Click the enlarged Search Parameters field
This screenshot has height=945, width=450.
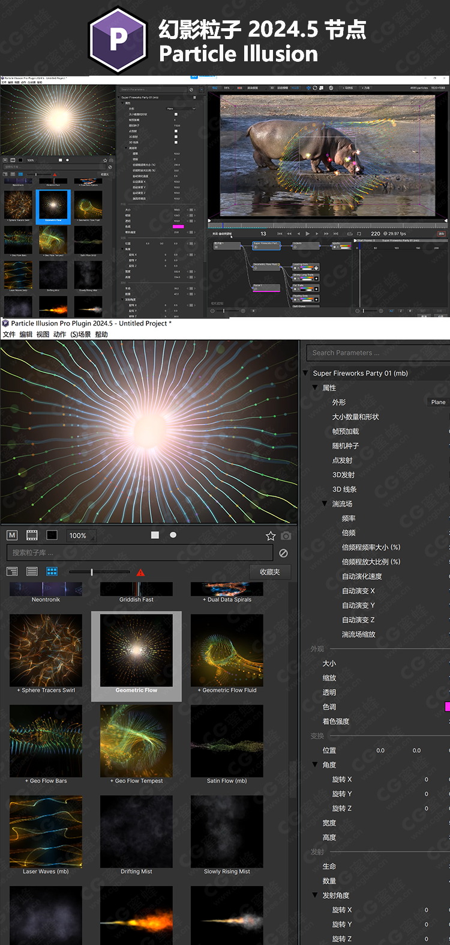pos(378,353)
